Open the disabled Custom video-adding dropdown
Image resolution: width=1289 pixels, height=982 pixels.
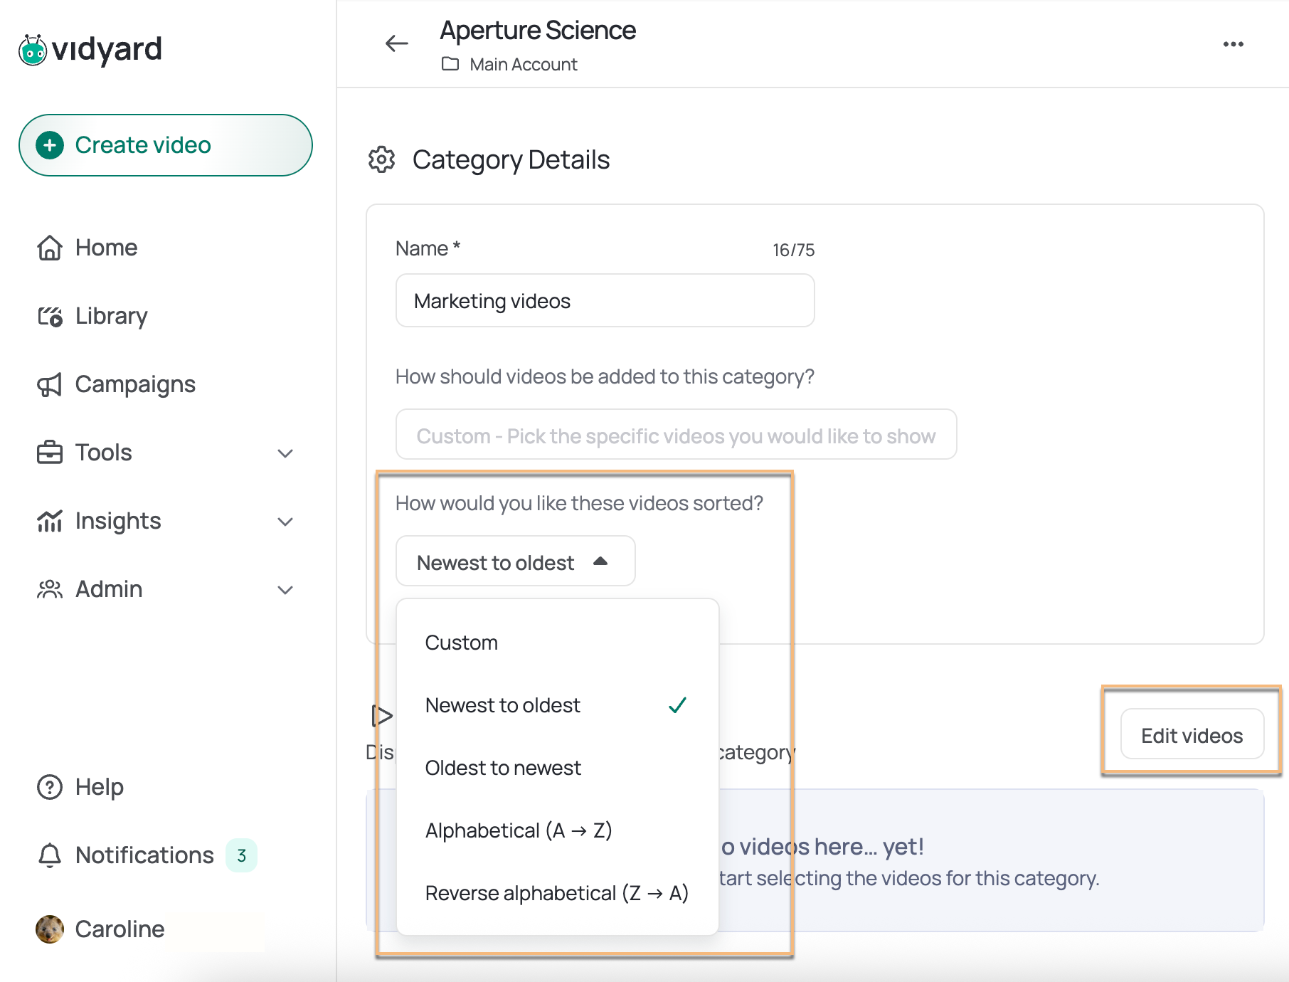click(x=677, y=435)
